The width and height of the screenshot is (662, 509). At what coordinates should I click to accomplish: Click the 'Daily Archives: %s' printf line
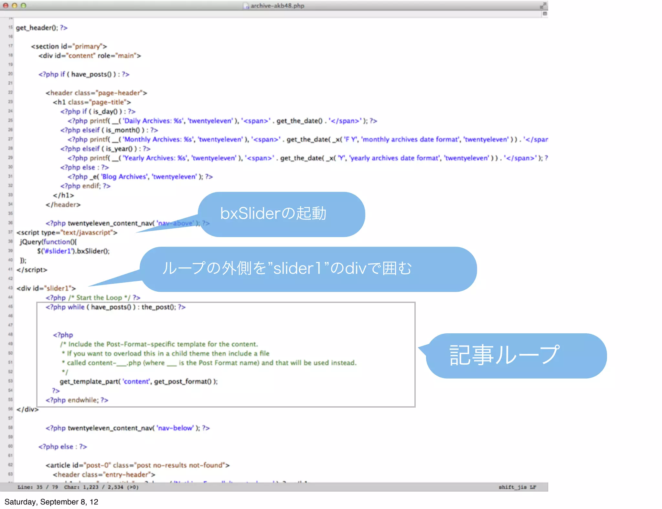pyautogui.click(x=222, y=121)
